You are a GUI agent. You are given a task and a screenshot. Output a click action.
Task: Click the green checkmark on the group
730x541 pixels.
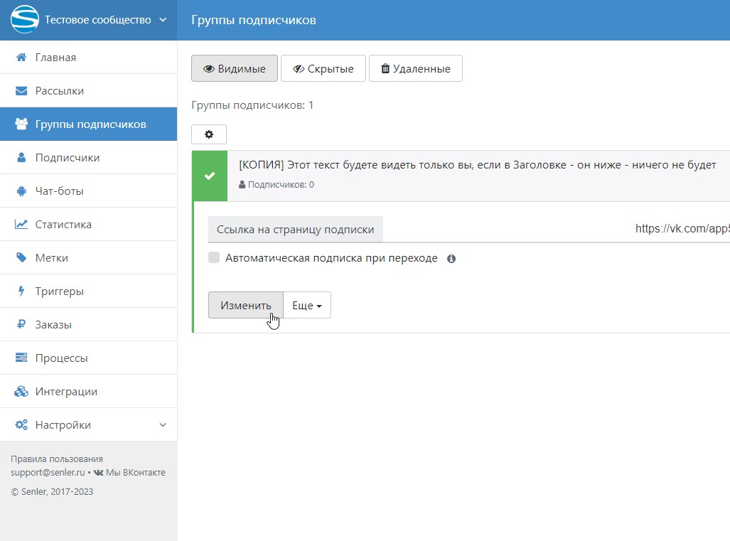click(x=210, y=176)
